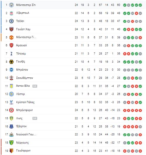Click Everton's last grey draw form indicator
146x155 pixels.
click(x=140, y=127)
